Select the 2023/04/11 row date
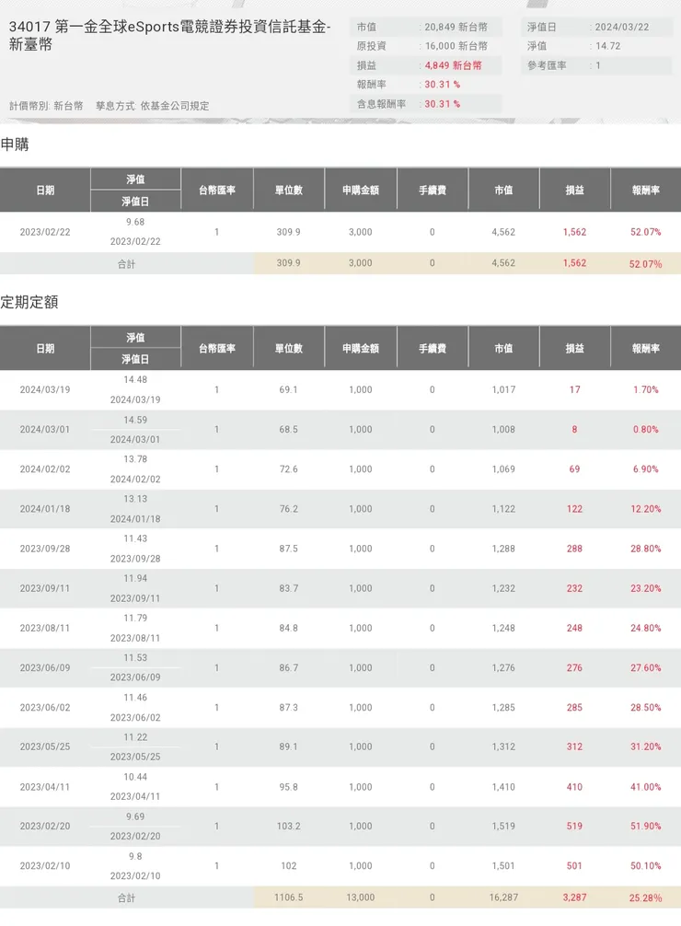 45,787
